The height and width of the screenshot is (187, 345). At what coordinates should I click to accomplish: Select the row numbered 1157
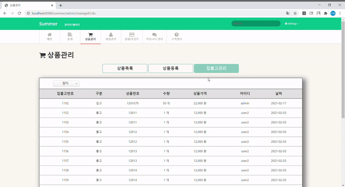(x=171, y=161)
